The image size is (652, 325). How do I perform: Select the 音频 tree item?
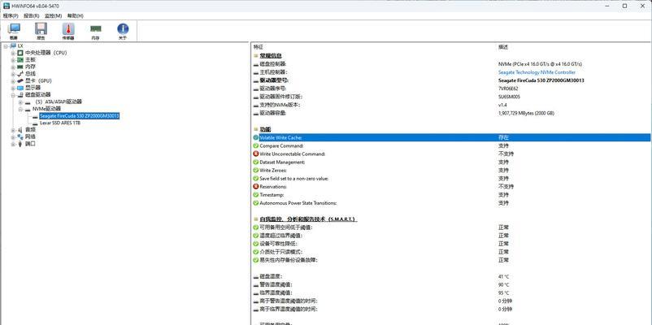pos(30,130)
